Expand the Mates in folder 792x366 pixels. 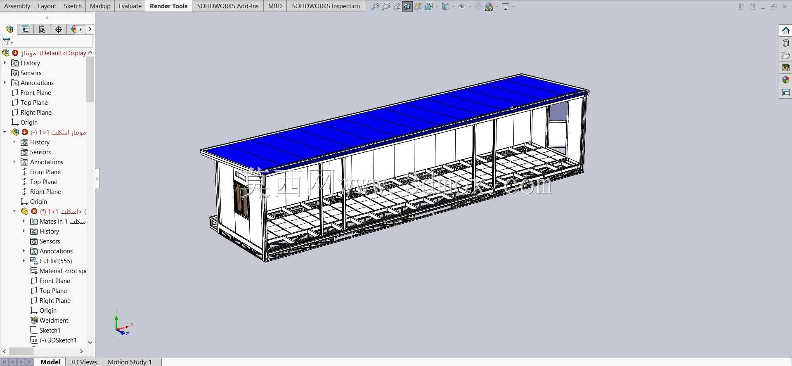[x=24, y=221]
